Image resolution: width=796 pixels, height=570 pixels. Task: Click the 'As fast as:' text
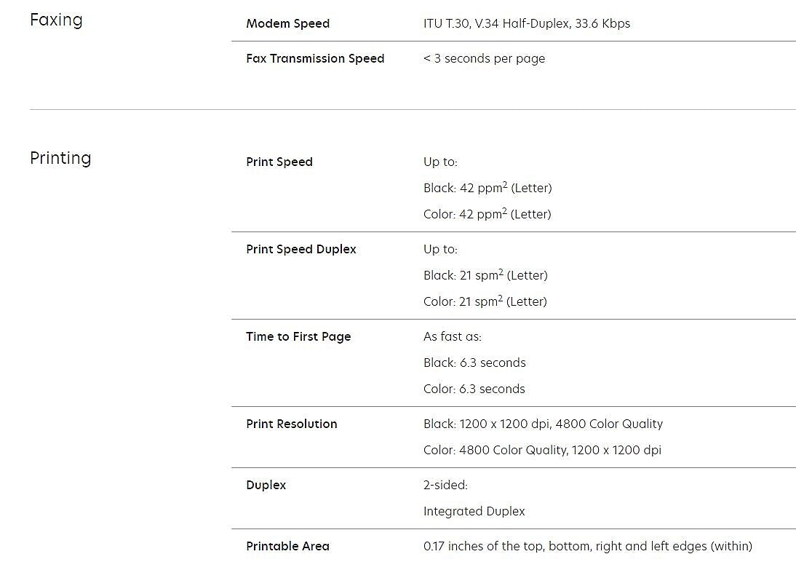click(453, 336)
